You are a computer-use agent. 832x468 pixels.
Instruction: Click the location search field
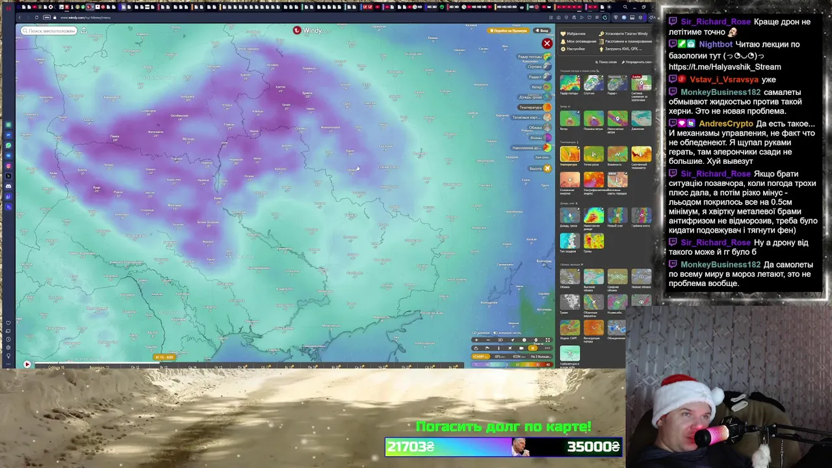click(49, 31)
